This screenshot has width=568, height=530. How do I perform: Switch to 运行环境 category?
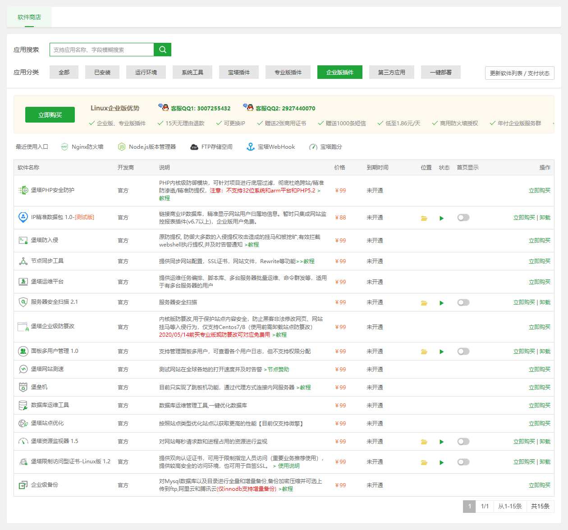tap(146, 72)
